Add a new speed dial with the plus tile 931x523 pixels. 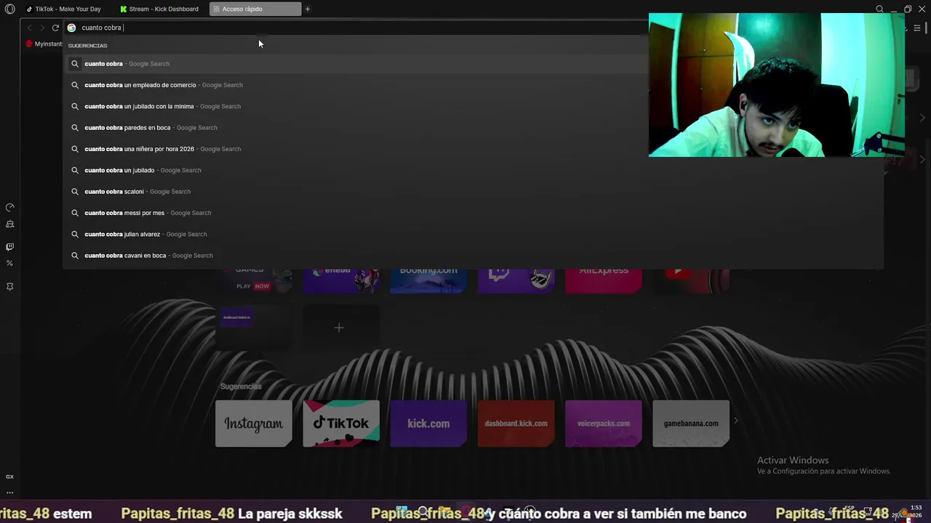pos(341,328)
